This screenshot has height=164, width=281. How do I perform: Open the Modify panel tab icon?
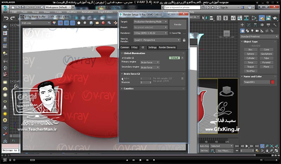[249, 25]
